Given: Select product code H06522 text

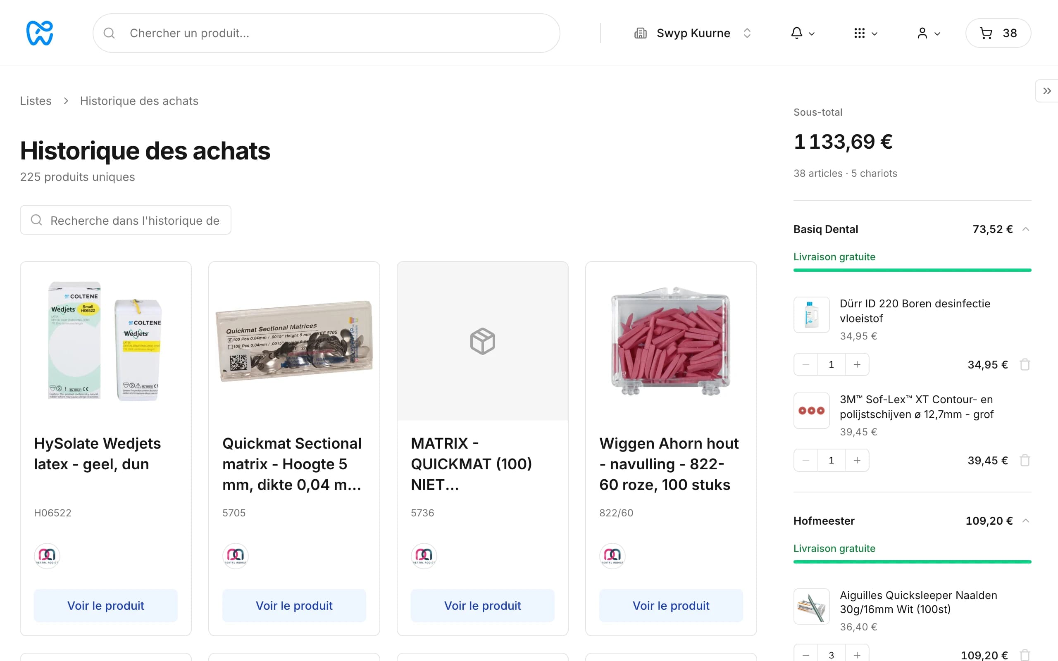Looking at the screenshot, I should point(52,513).
